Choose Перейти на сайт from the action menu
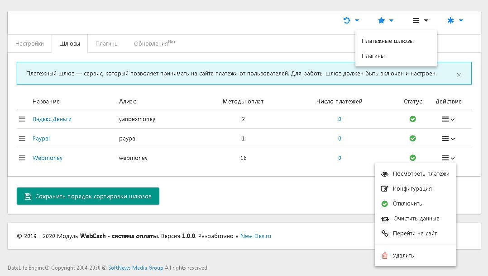Viewport: 488px width, 276px height. tap(416, 234)
